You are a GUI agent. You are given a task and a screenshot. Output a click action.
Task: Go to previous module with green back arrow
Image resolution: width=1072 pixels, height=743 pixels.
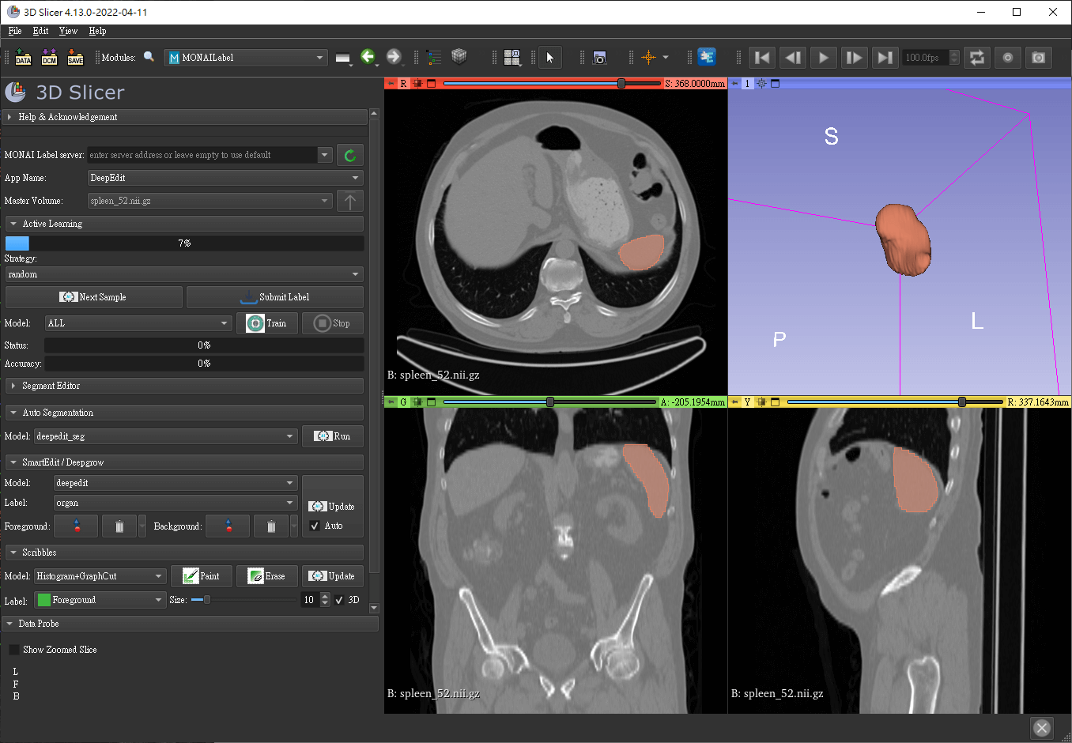[x=368, y=57]
